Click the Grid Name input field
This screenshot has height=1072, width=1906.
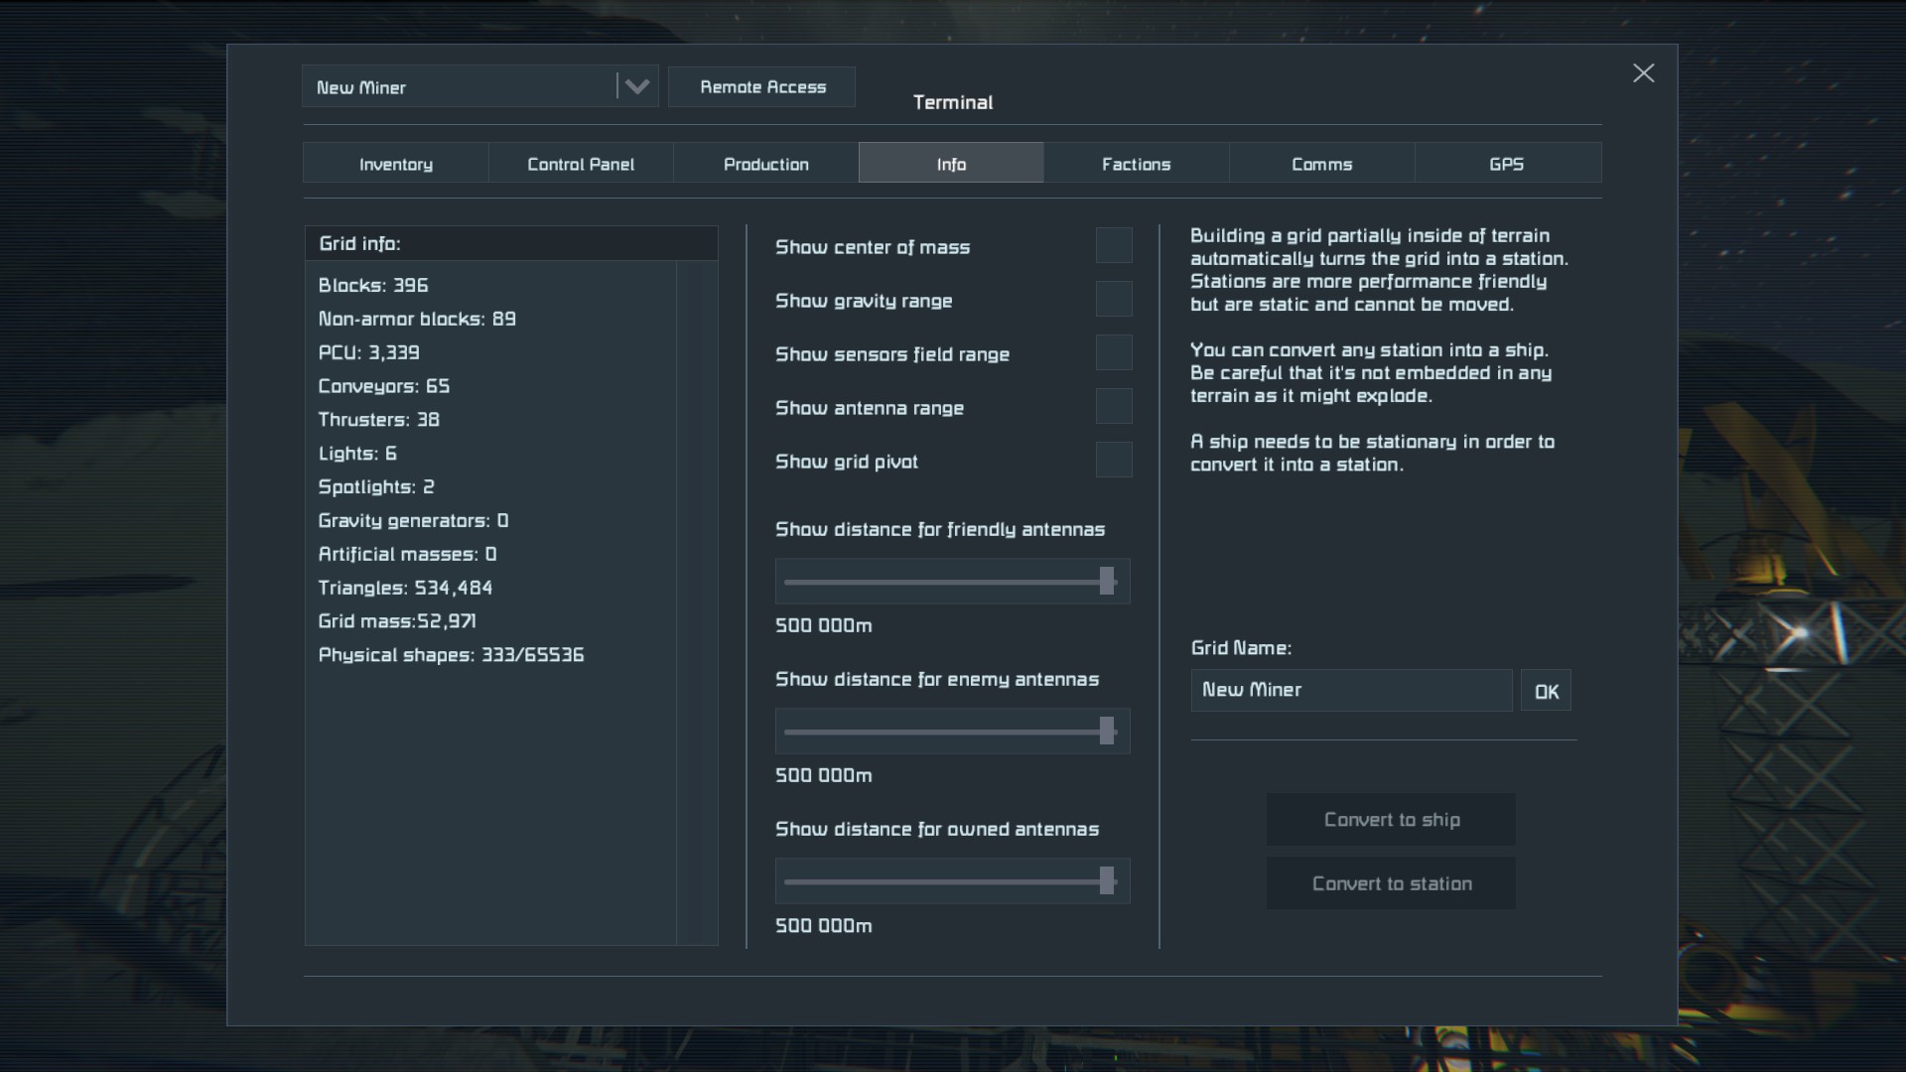[1351, 690]
